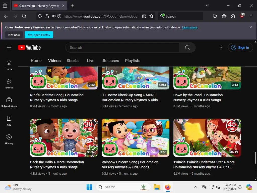Click the taskbar Search box
The image size is (257, 193).
point(123,187)
